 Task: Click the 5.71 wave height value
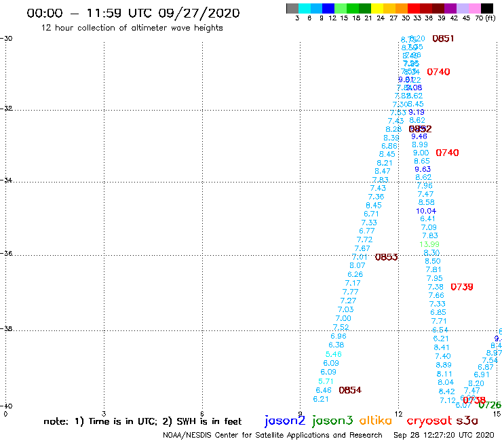pyautogui.click(x=326, y=381)
